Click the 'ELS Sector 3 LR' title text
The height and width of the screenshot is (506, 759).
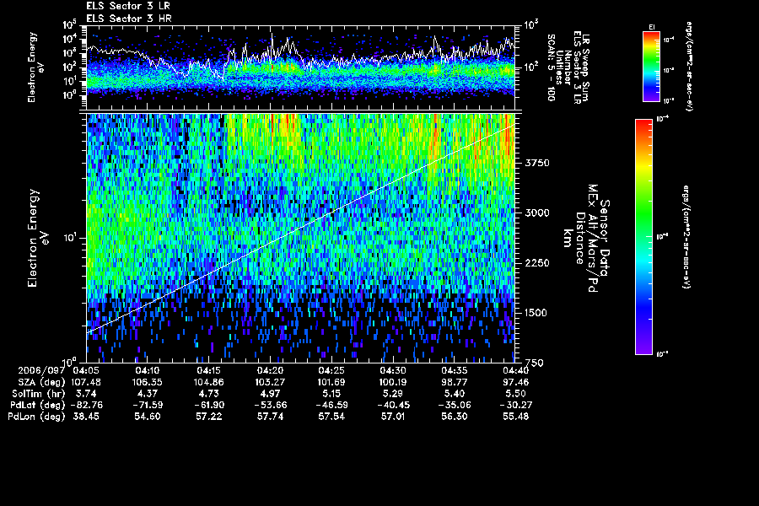pos(128,6)
